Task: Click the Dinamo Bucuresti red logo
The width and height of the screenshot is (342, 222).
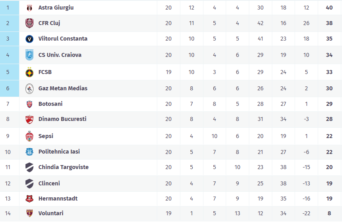Action: [29, 119]
